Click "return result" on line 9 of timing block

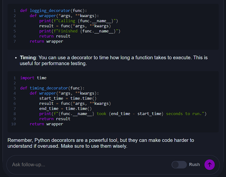click(55, 119)
